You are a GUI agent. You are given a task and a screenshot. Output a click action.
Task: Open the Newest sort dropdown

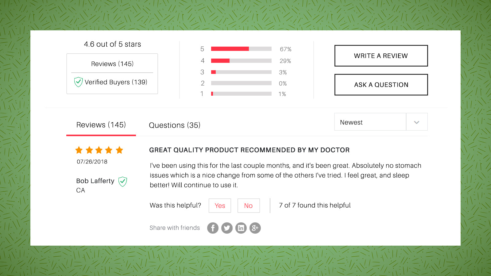pos(370,122)
